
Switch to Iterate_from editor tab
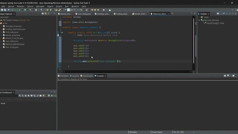coord(139,14)
